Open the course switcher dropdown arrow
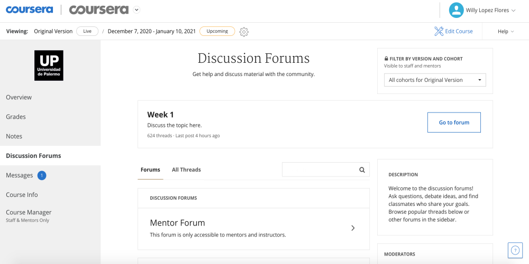The width and height of the screenshot is (529, 264). pos(136,10)
